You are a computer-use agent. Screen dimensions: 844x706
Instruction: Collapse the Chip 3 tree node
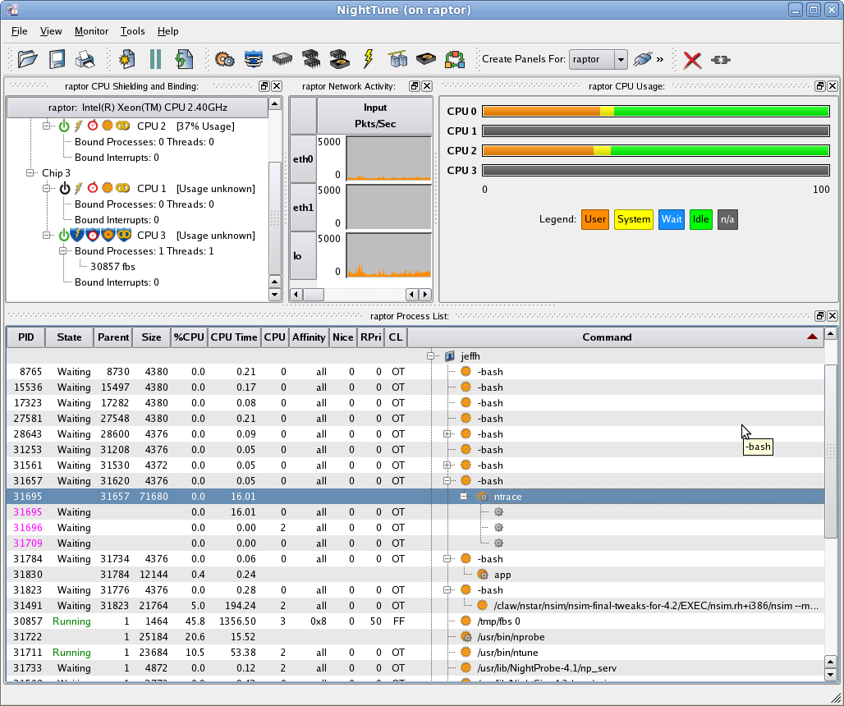[31, 173]
